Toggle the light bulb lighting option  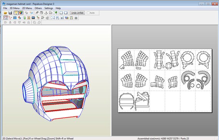16,13
